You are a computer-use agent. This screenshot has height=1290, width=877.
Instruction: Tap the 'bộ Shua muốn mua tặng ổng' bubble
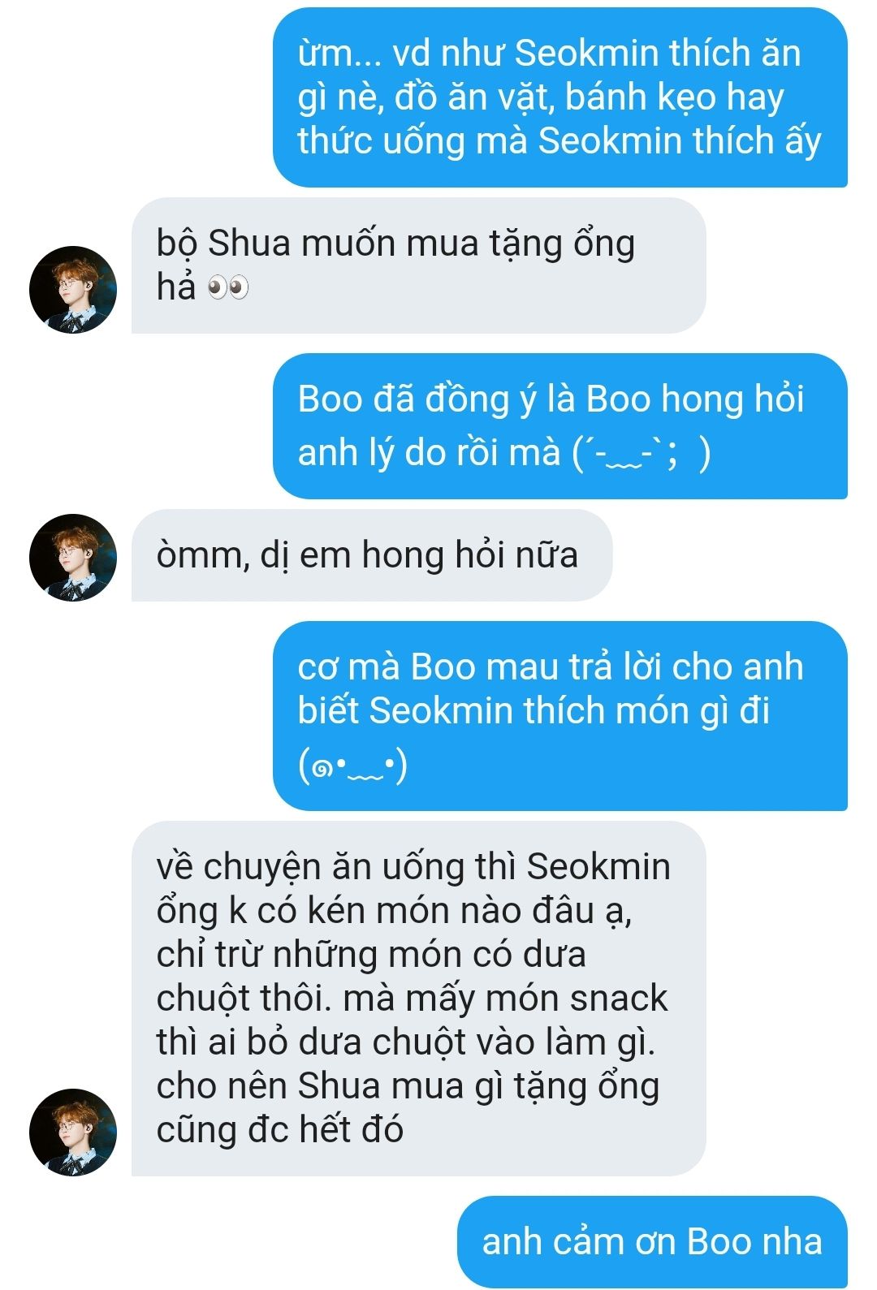click(x=418, y=265)
